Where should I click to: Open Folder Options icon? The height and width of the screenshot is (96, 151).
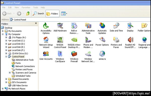pos(144,26)
